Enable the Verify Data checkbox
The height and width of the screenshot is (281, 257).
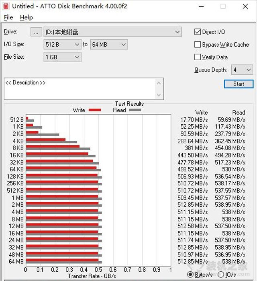(x=198, y=57)
